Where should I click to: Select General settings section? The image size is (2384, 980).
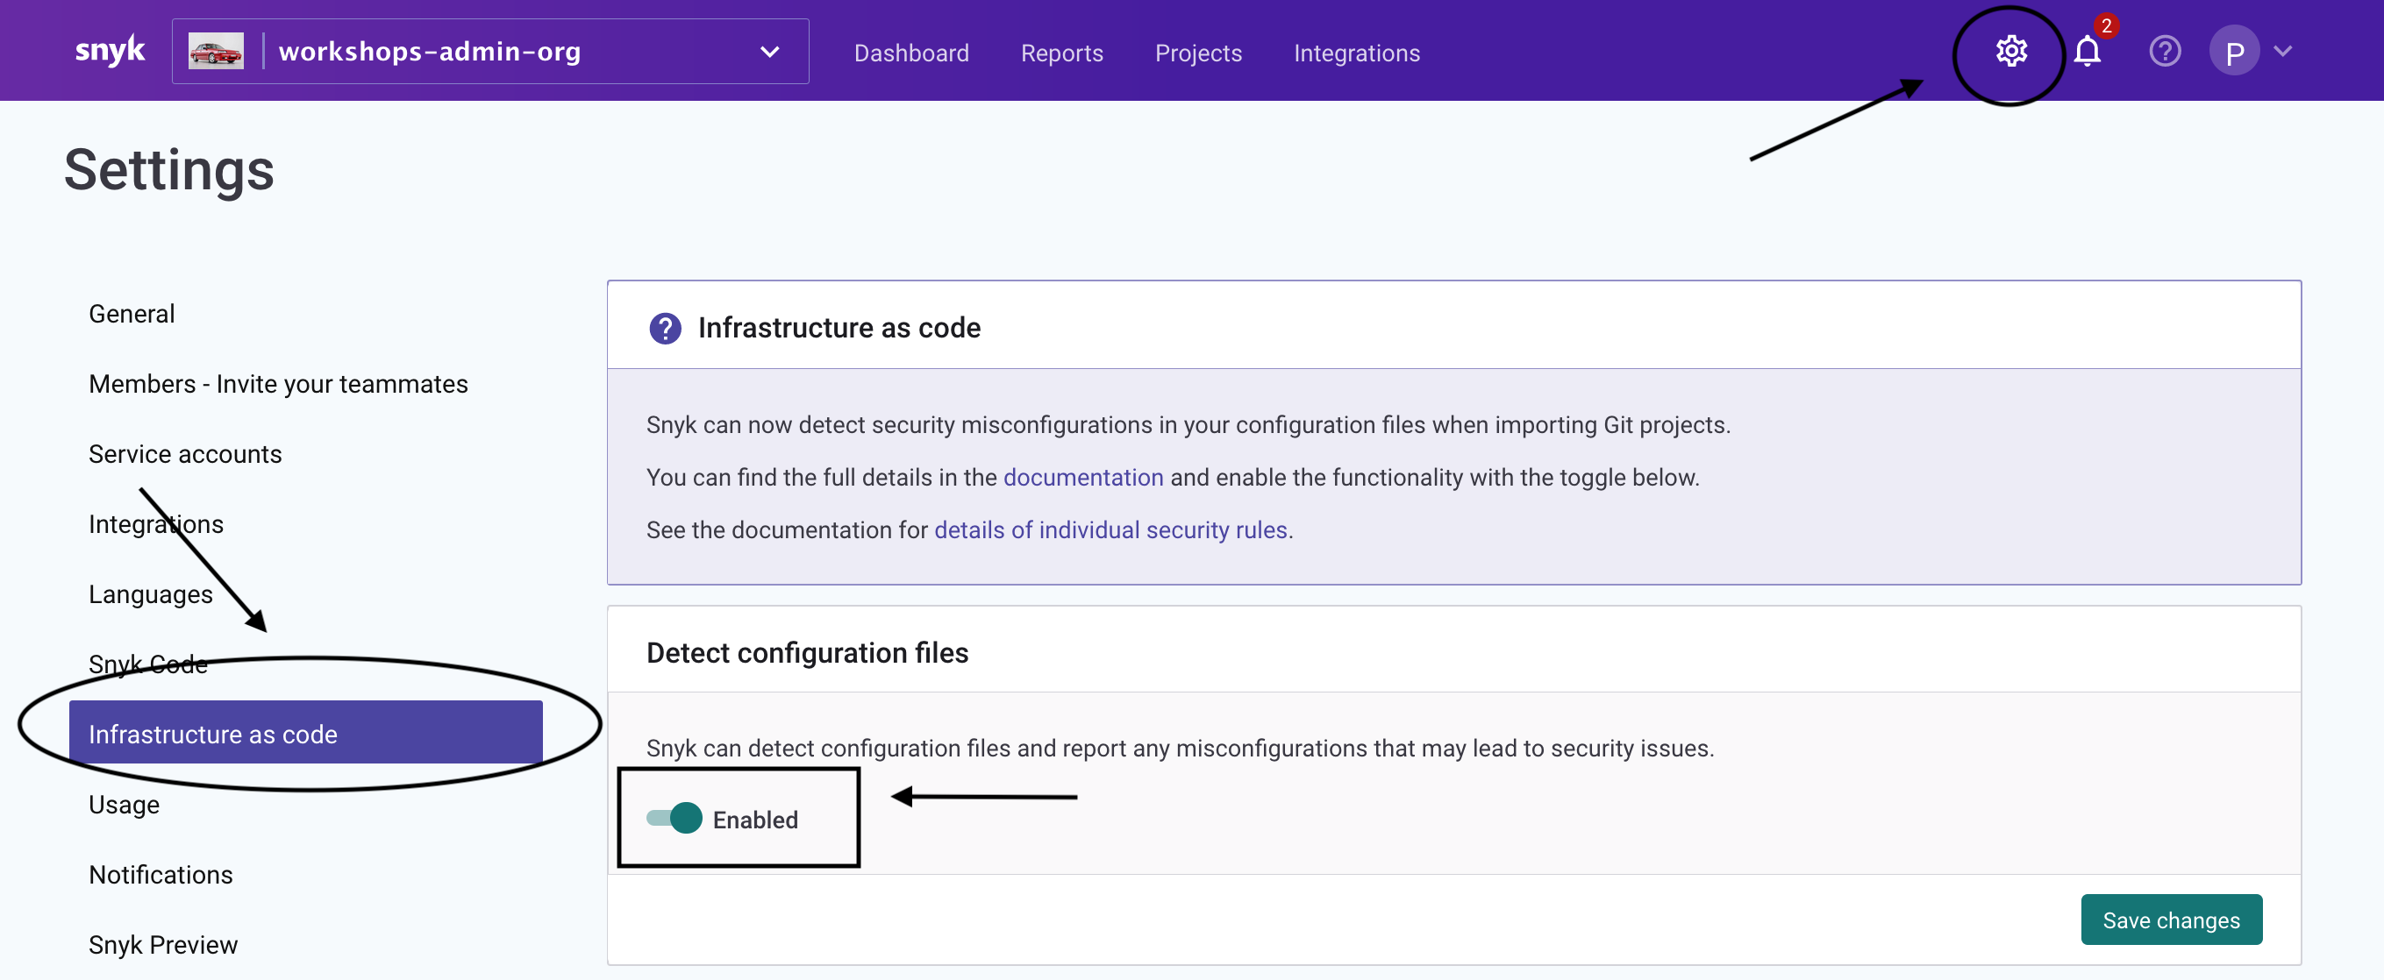(x=132, y=315)
